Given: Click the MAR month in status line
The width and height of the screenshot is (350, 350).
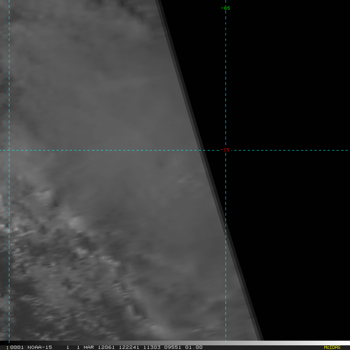Looking at the screenshot, I should [x=89, y=347].
